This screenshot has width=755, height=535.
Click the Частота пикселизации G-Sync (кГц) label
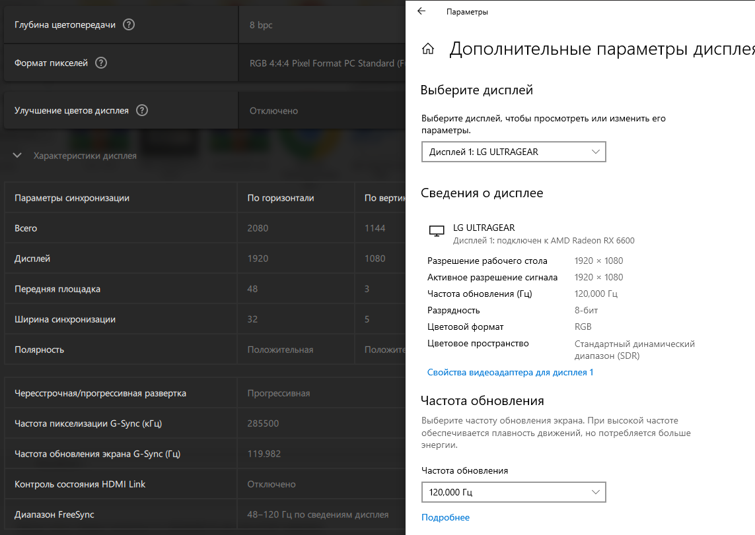click(x=88, y=424)
